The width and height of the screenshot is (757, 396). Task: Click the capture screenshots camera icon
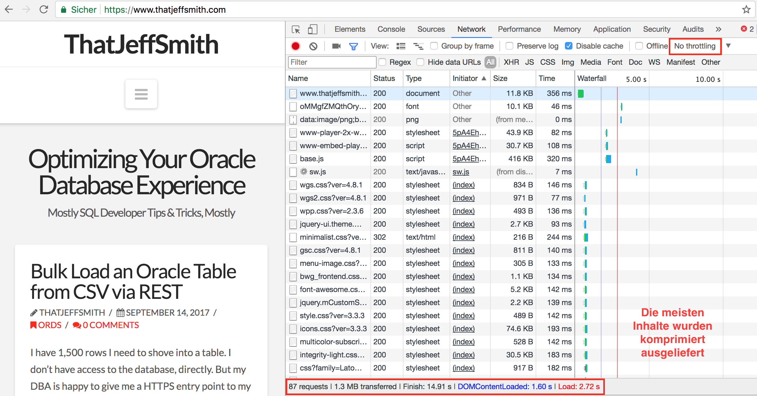(336, 46)
